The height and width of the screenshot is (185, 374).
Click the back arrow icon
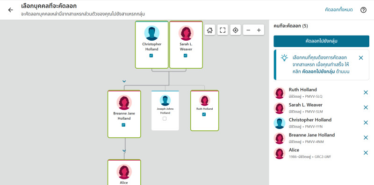point(10,10)
